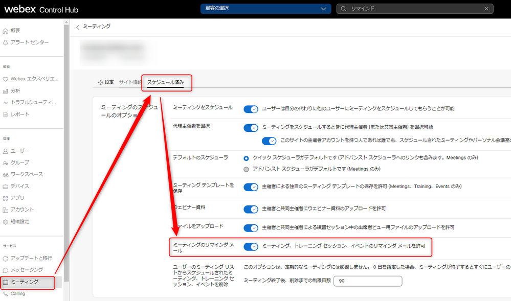Switch to the 設定 tab
The image size is (511, 301).
point(106,82)
